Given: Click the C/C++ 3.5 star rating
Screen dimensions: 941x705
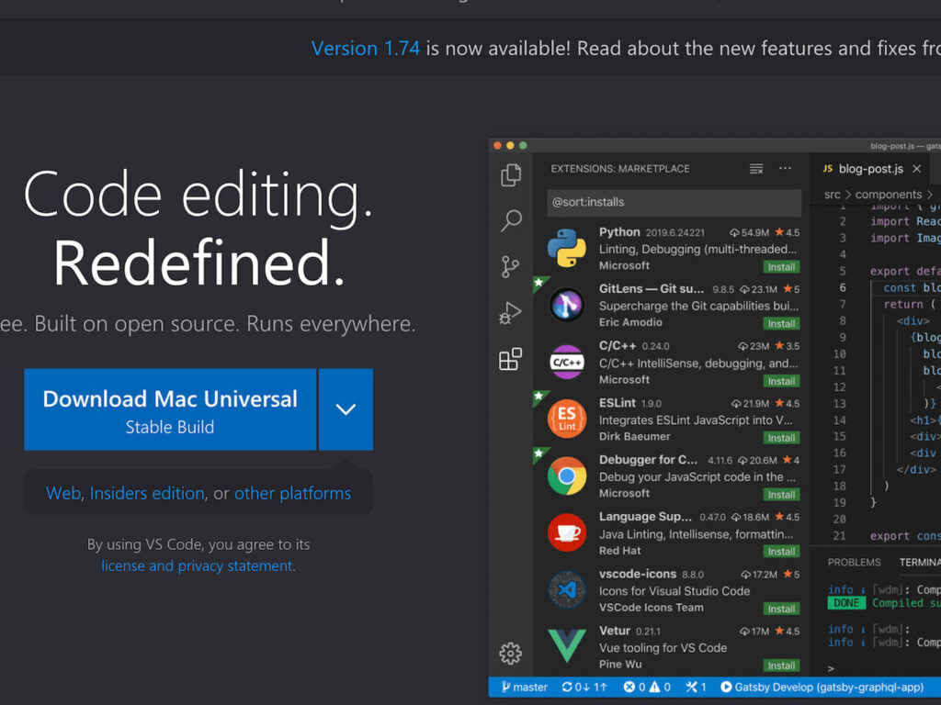Looking at the screenshot, I should click(x=788, y=346).
